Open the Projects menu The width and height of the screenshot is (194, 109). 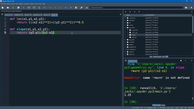(32, 4)
